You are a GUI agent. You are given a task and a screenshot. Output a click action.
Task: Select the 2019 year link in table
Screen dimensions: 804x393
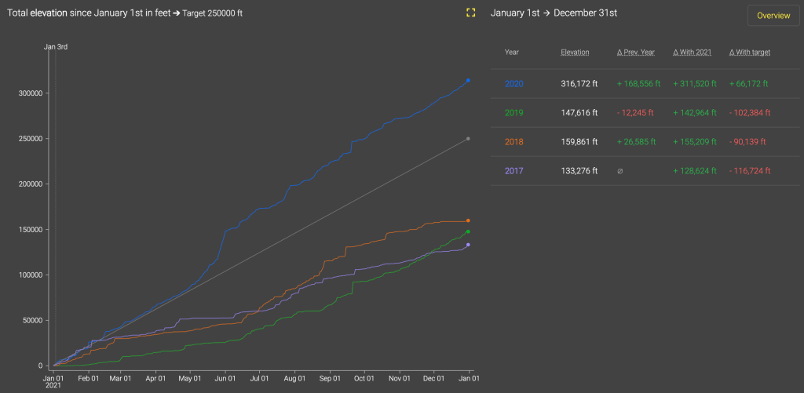(x=513, y=113)
